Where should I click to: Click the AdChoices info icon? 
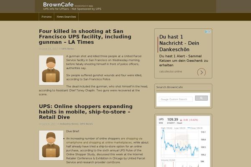tap(207, 32)
